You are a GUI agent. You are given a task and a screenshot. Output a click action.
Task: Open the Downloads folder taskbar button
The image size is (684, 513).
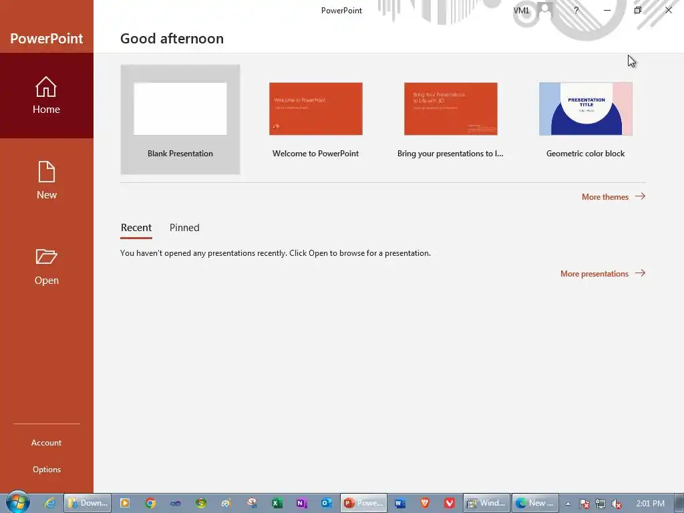tap(88, 503)
